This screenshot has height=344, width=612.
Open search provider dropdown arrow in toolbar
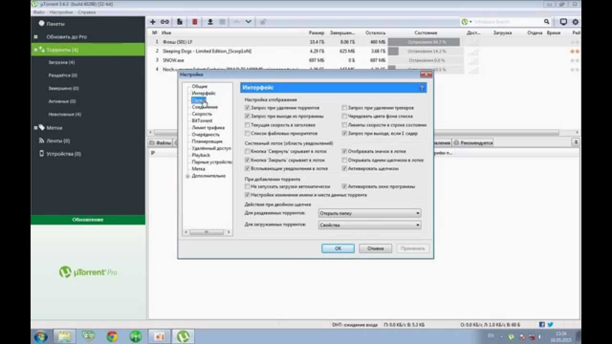[x=470, y=22]
